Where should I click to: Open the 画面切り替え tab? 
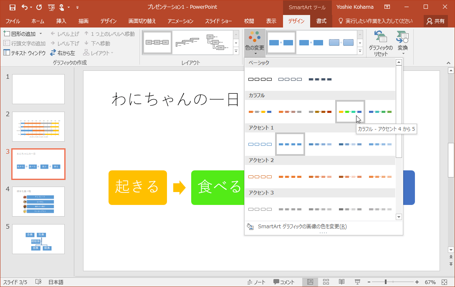[x=142, y=21]
